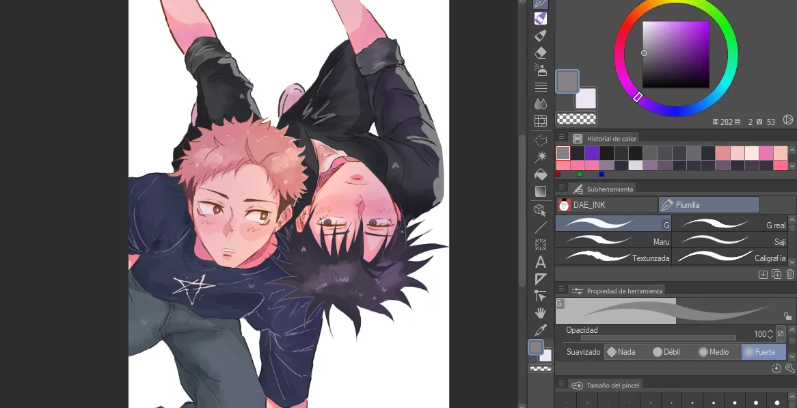Open the Propiedad de herramienta tab

pyautogui.click(x=617, y=290)
